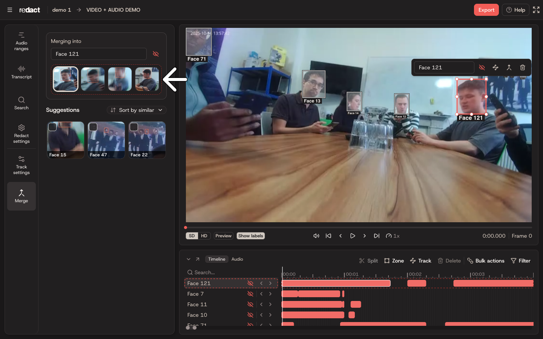The height and width of the screenshot is (339, 543).
Task: Tick the Face 47 suggestion checkbox
Action: click(93, 127)
